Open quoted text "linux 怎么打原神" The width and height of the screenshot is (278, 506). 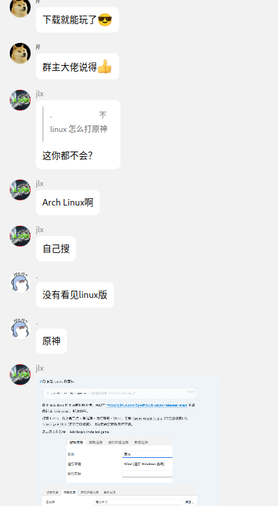pos(79,129)
